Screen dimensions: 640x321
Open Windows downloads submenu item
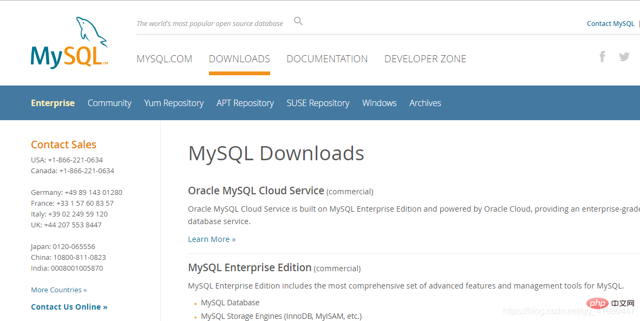379,103
